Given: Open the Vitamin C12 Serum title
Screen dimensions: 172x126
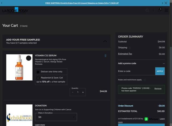Looking at the screenshot, I should point(46,55).
